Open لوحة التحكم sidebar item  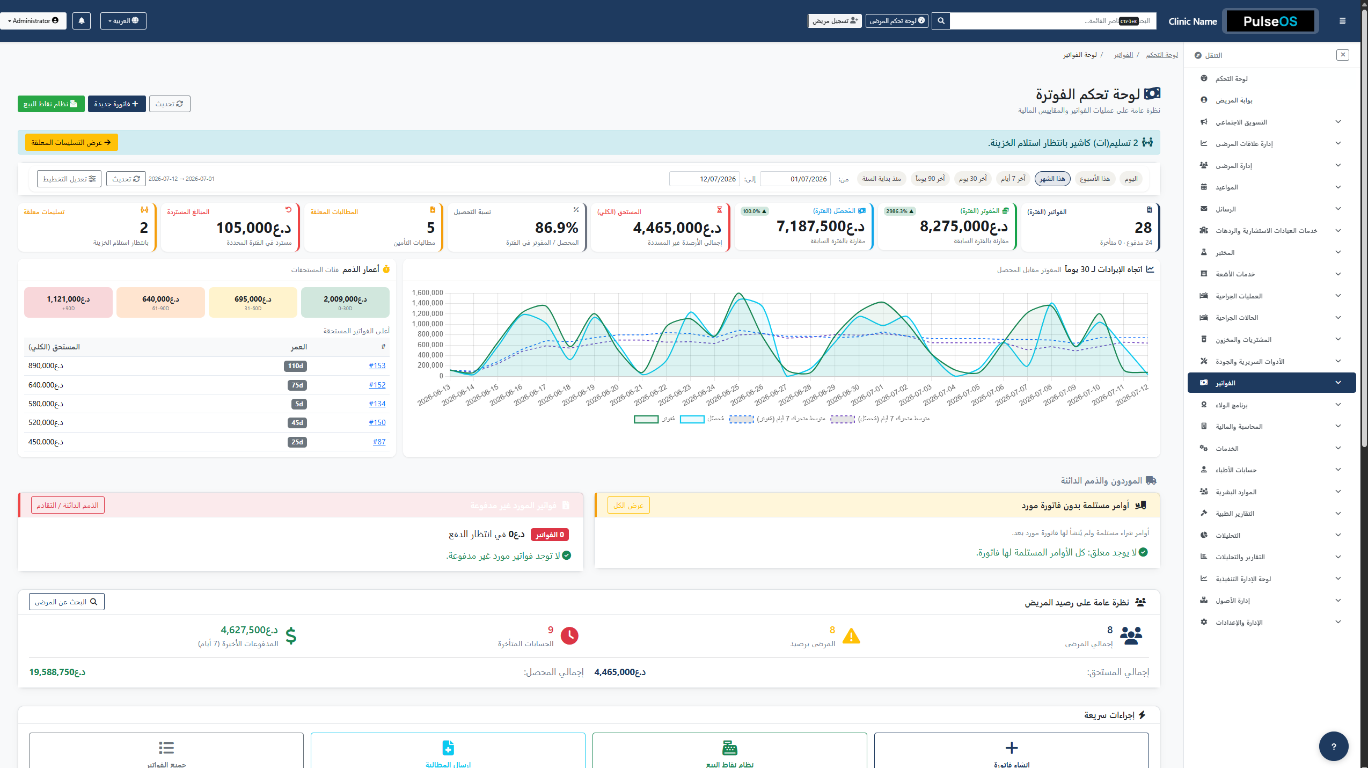click(x=1270, y=79)
